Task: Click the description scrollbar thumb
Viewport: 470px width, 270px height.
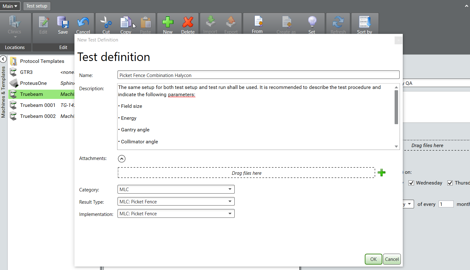Action: click(396, 107)
